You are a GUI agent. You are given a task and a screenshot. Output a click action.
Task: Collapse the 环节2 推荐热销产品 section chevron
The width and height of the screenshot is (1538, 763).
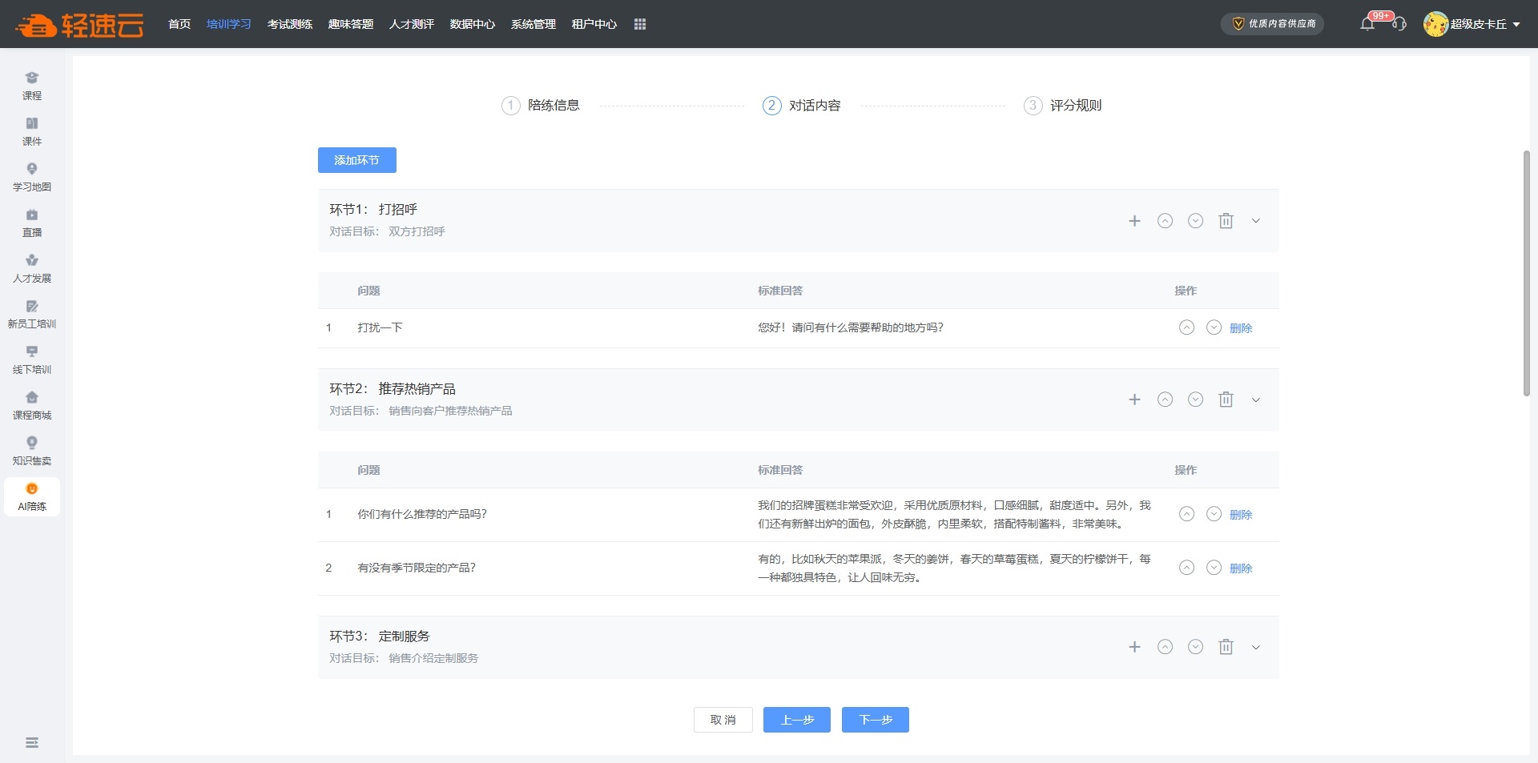[x=1256, y=400]
